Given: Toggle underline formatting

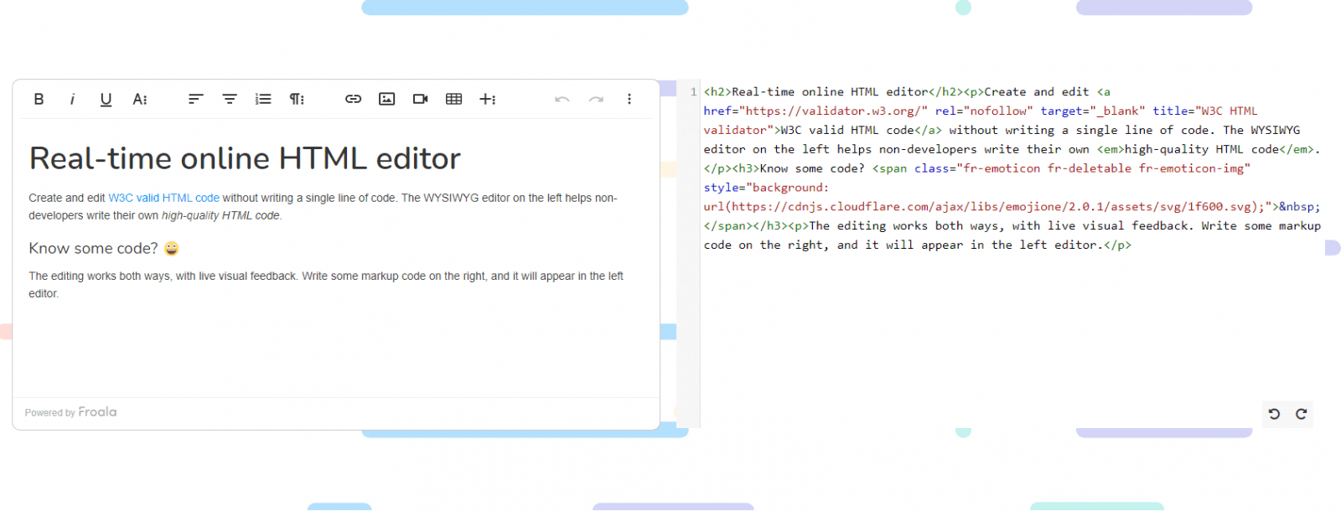Looking at the screenshot, I should pyautogui.click(x=106, y=99).
